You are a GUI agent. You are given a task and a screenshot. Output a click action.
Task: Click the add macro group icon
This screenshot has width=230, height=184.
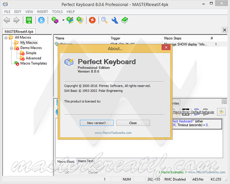tap(70, 20)
